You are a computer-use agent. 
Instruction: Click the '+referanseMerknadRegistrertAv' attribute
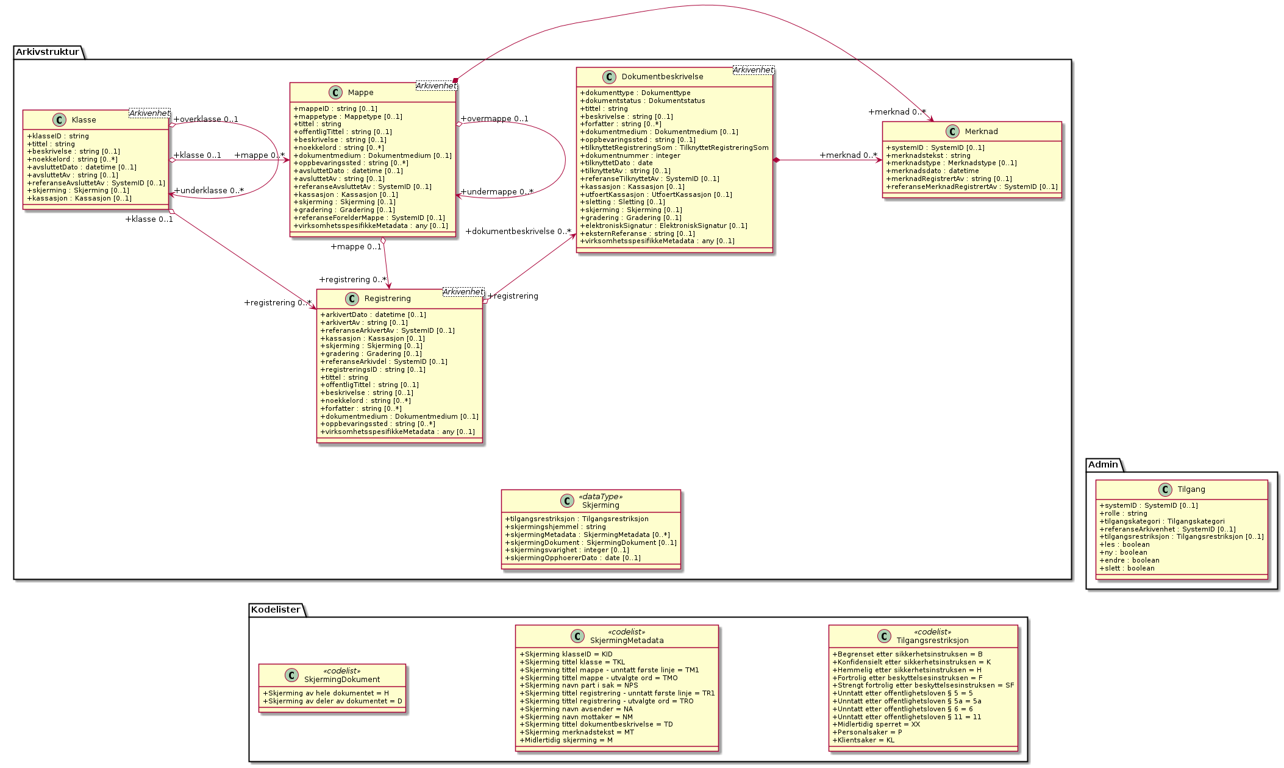pyautogui.click(x=972, y=187)
